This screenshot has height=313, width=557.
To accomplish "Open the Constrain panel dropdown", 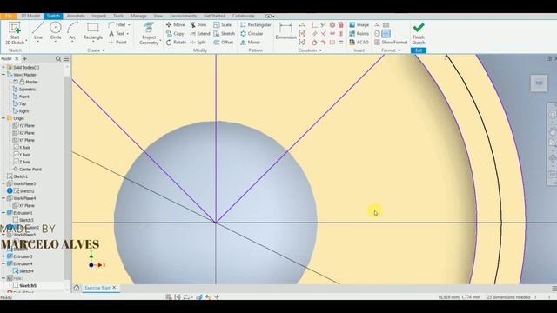I will pos(310,50).
